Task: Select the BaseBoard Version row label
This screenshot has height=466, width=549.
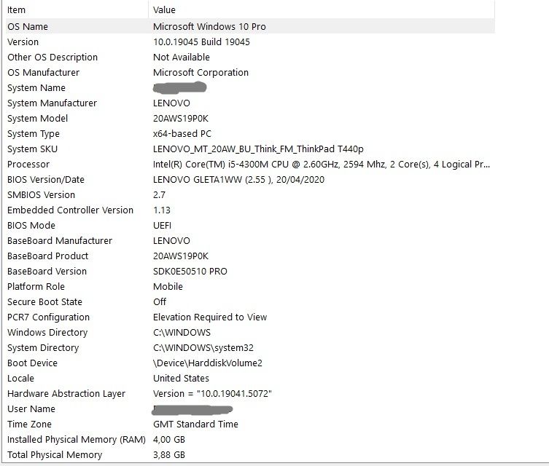Action: (x=47, y=272)
